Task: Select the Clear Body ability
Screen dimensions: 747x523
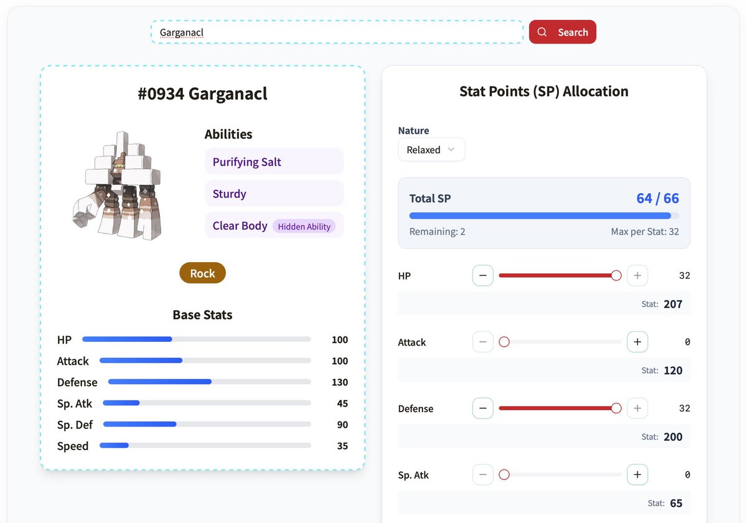Action: (274, 225)
